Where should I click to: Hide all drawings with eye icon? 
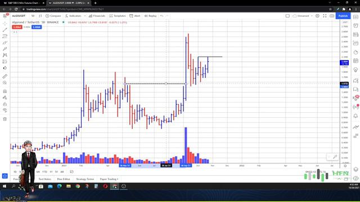click(5, 110)
